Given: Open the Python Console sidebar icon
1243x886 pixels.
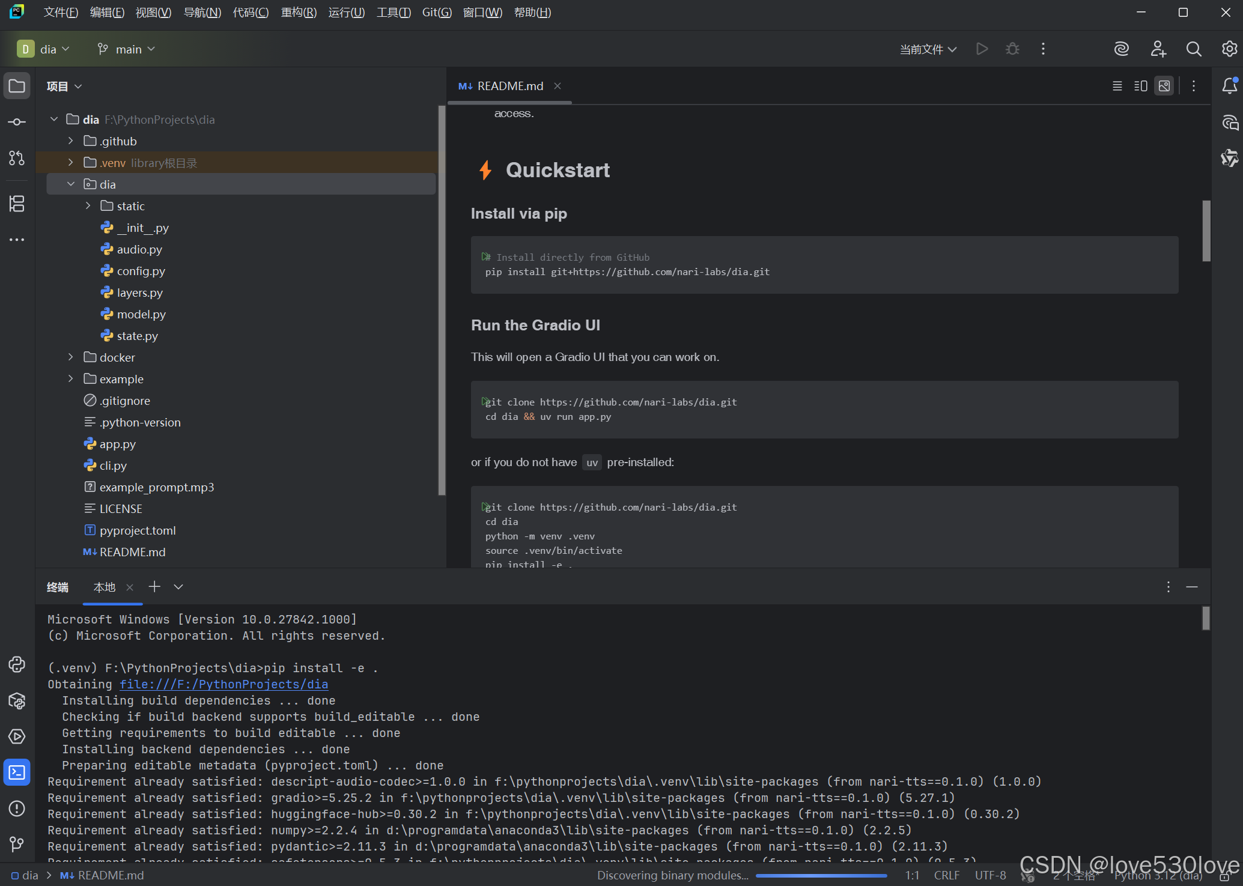Looking at the screenshot, I should coord(17,664).
